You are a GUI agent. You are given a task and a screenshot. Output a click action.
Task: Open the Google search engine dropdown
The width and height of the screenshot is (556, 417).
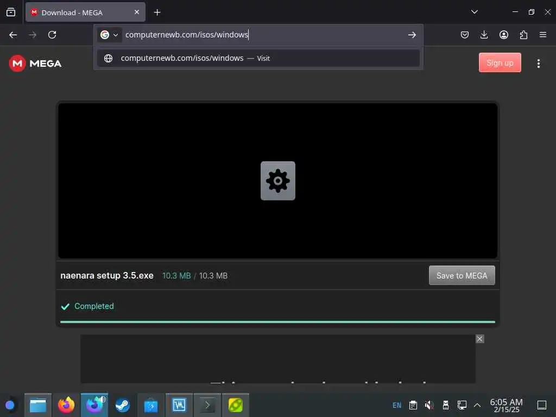point(109,35)
